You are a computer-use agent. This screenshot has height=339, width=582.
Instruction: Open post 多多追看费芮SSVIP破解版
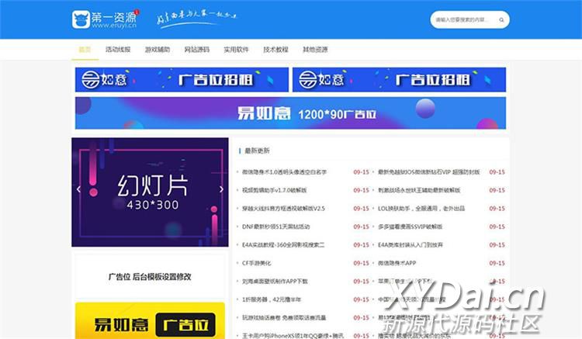click(x=411, y=227)
